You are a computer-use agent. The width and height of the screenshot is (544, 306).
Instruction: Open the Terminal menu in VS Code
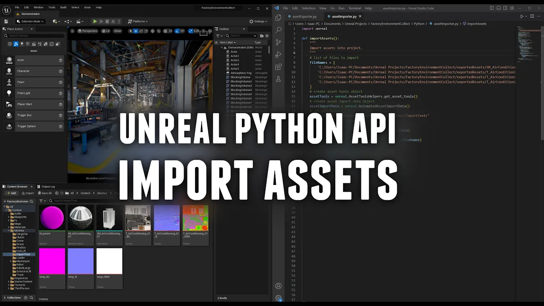click(355, 8)
